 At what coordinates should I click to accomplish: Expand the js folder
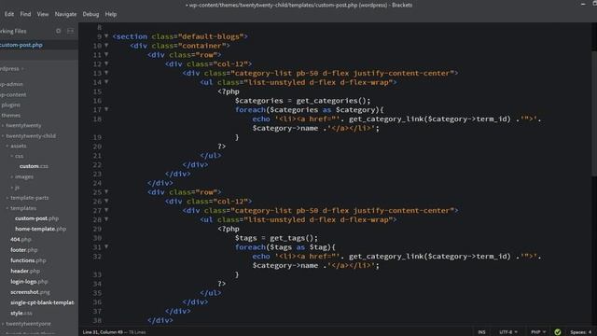pos(17,188)
